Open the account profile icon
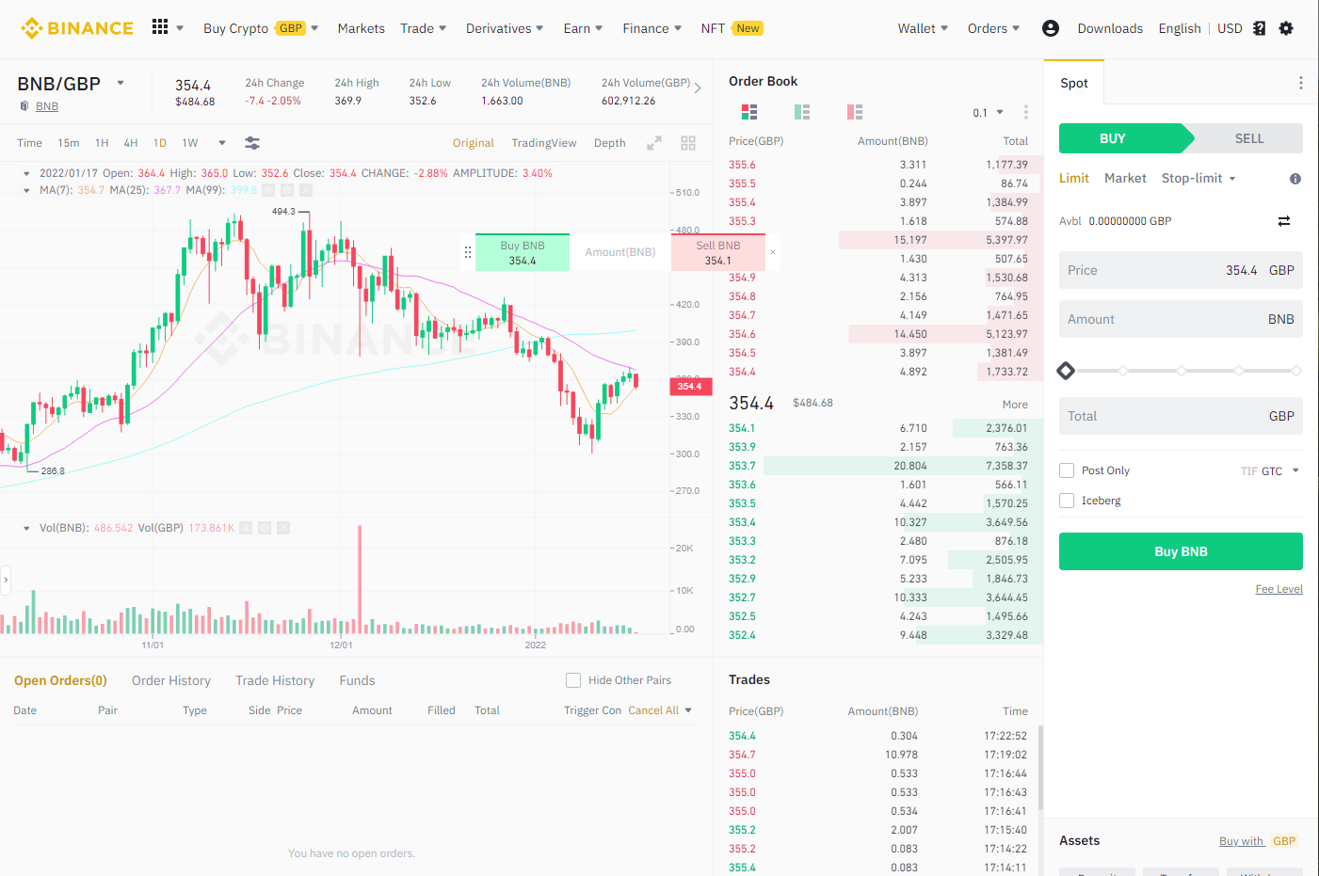Viewport: 1319px width, 876px height. tap(1050, 28)
